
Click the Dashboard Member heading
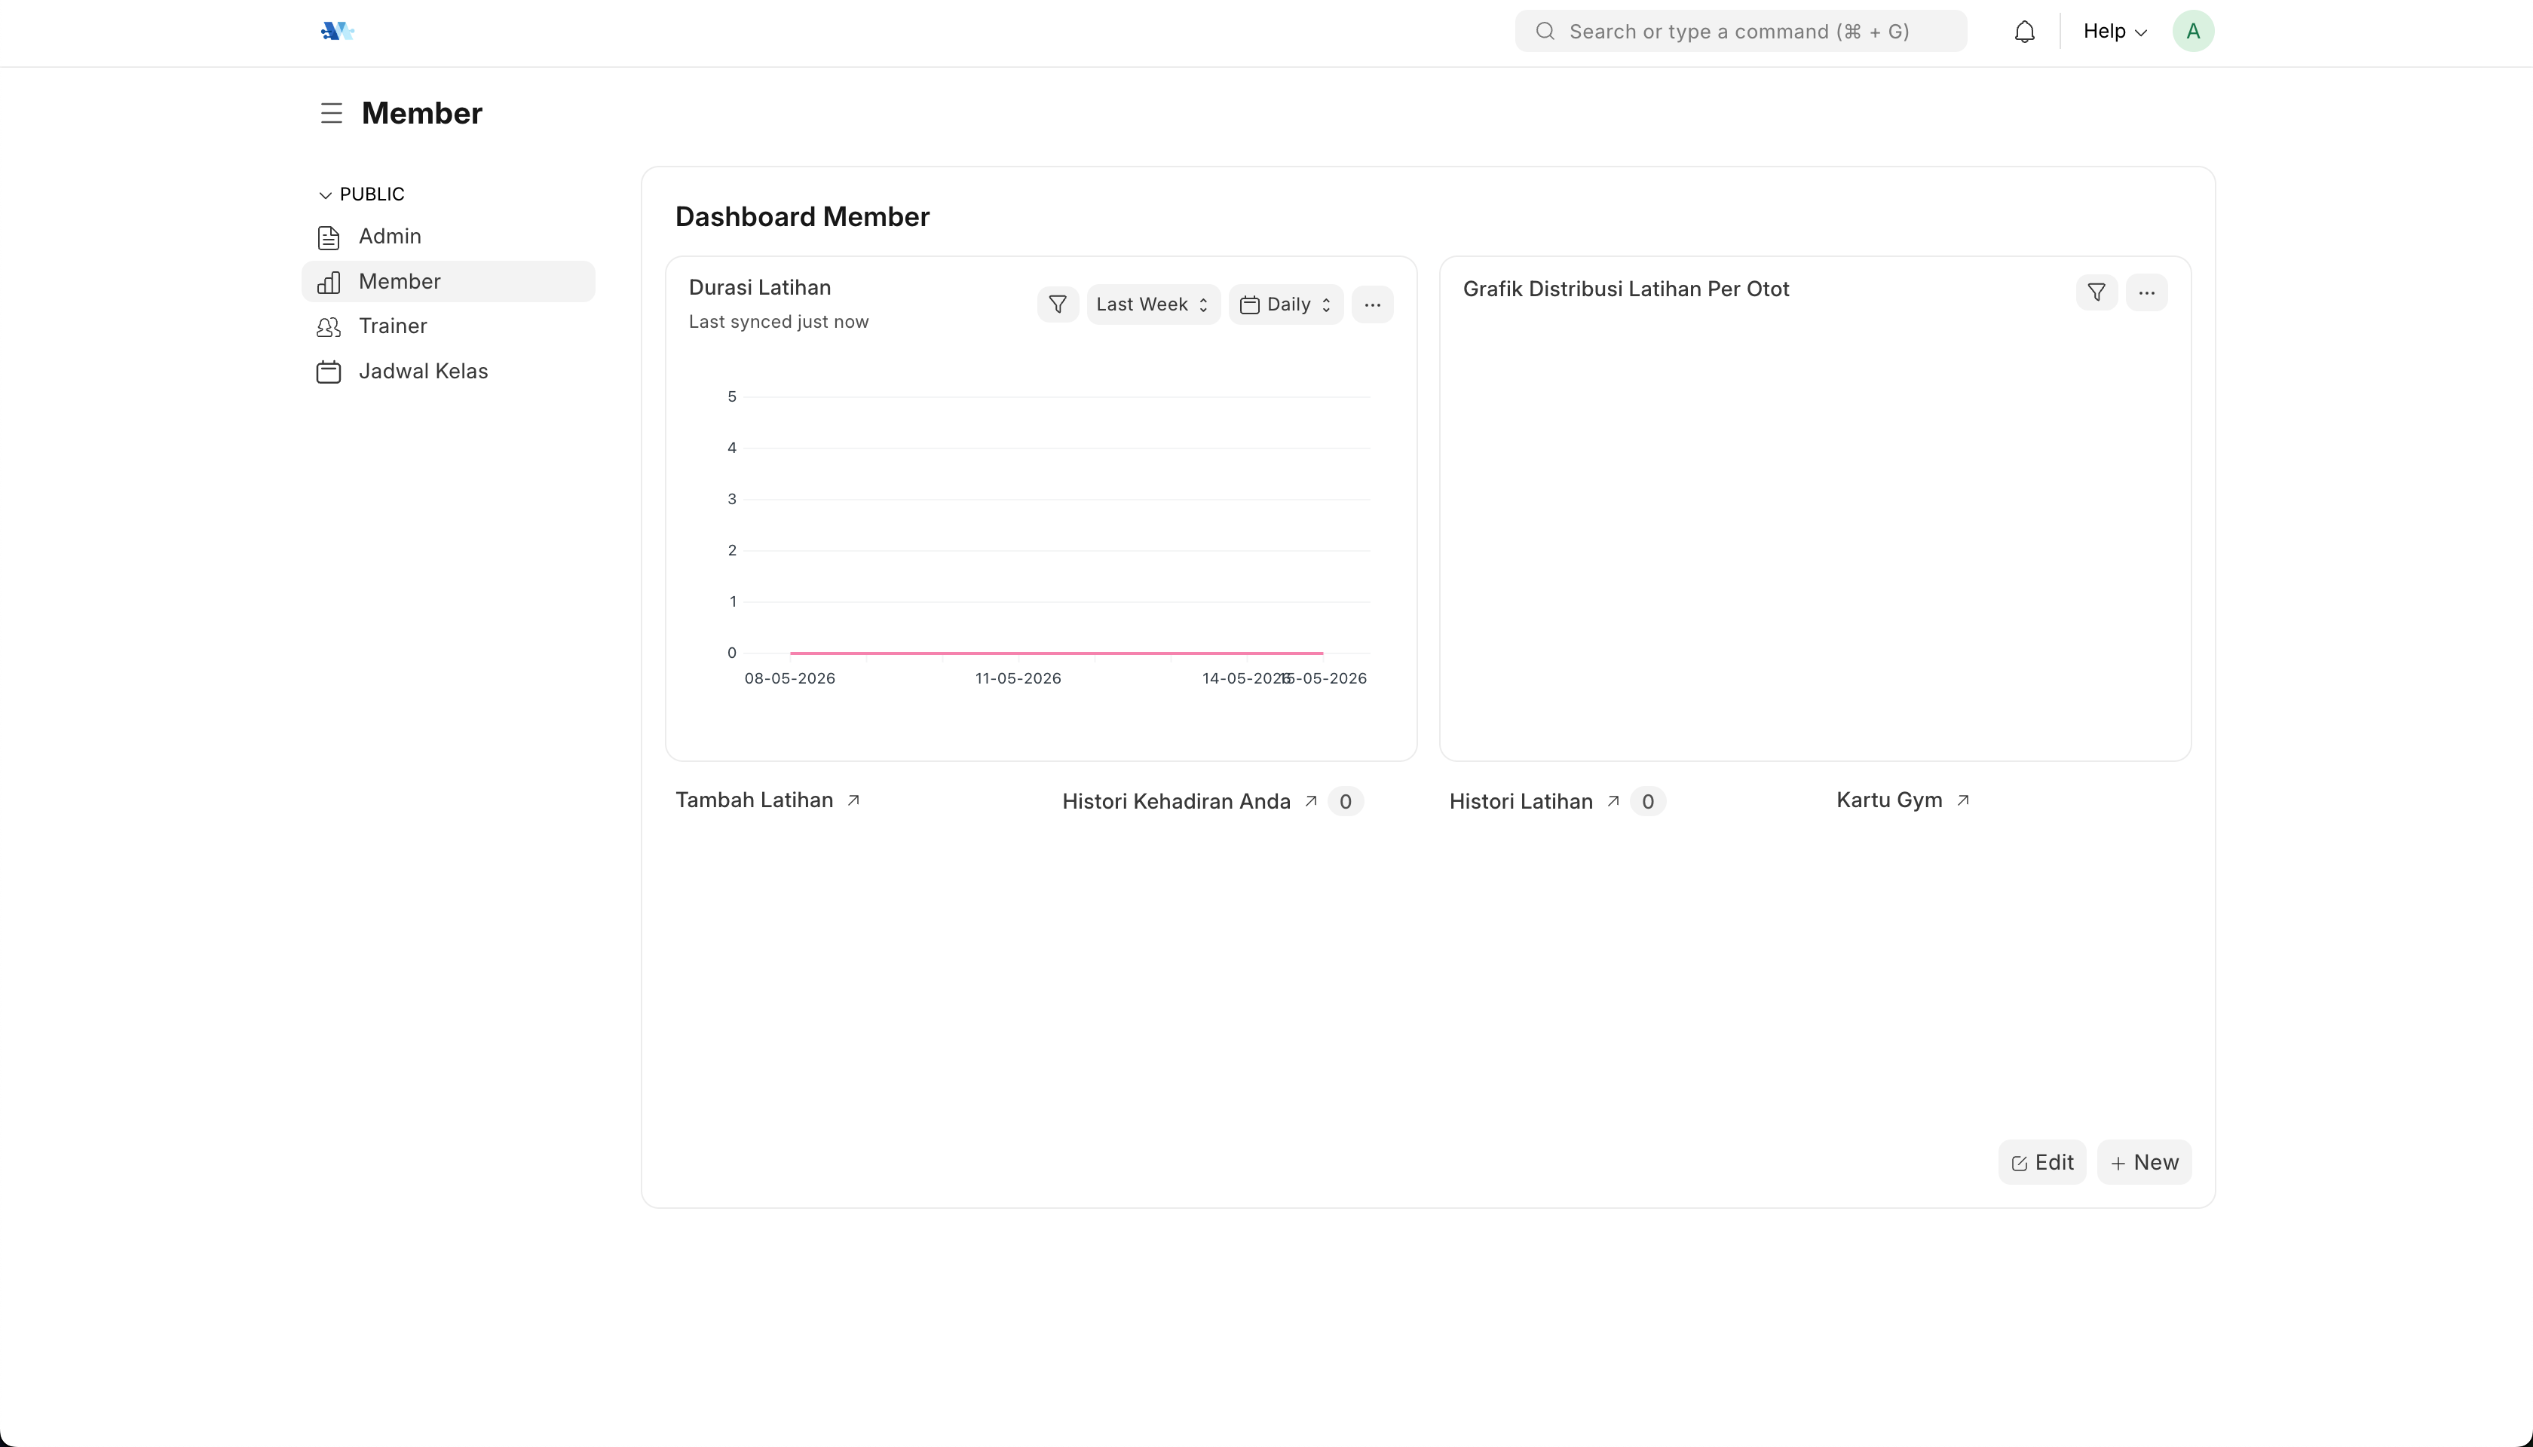click(802, 216)
